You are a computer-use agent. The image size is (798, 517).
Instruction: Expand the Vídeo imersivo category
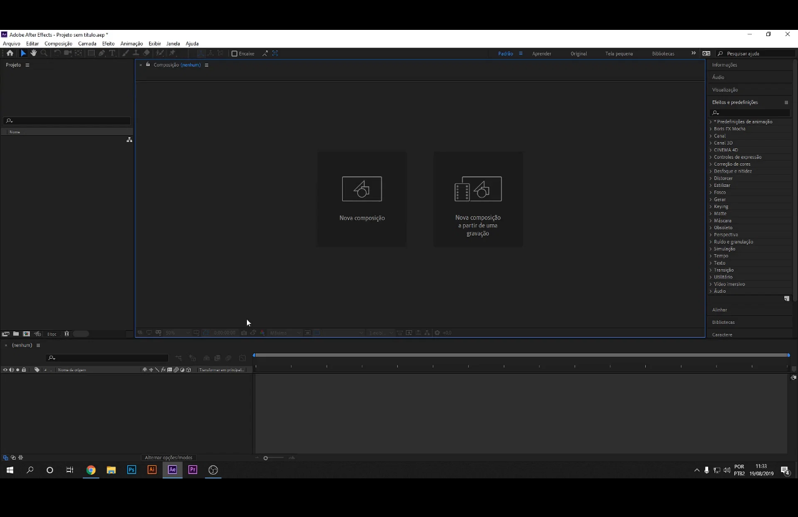click(x=711, y=284)
